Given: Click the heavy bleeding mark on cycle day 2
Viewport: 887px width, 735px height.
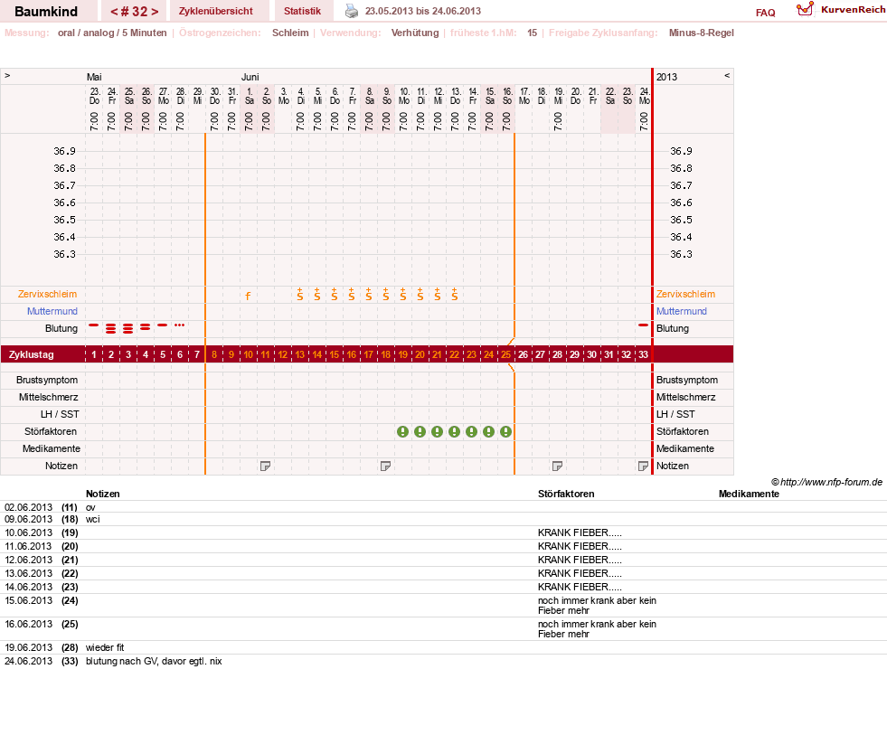Looking at the screenshot, I should 111,328.
